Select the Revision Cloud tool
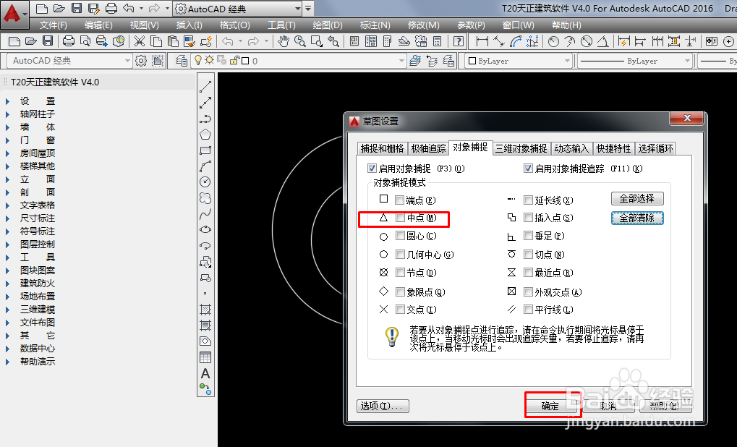 [x=205, y=198]
